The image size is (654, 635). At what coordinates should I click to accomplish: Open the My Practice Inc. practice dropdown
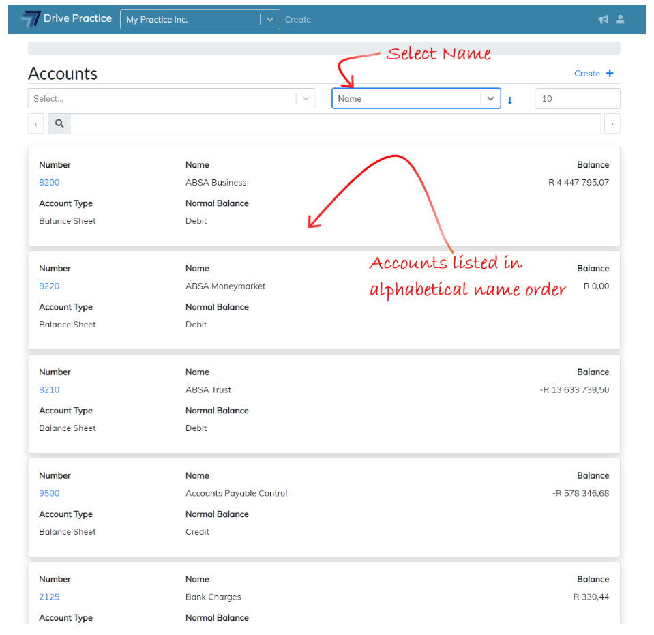[x=200, y=20]
